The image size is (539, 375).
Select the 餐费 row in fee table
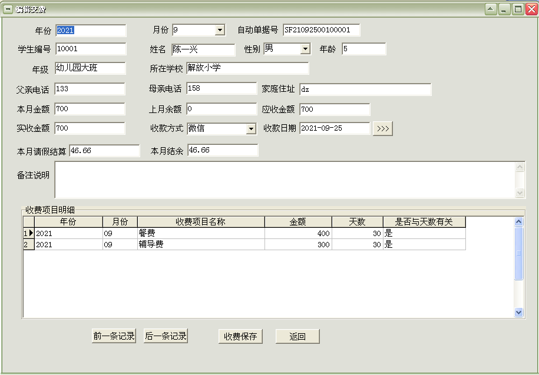pyautogui.click(x=200, y=233)
